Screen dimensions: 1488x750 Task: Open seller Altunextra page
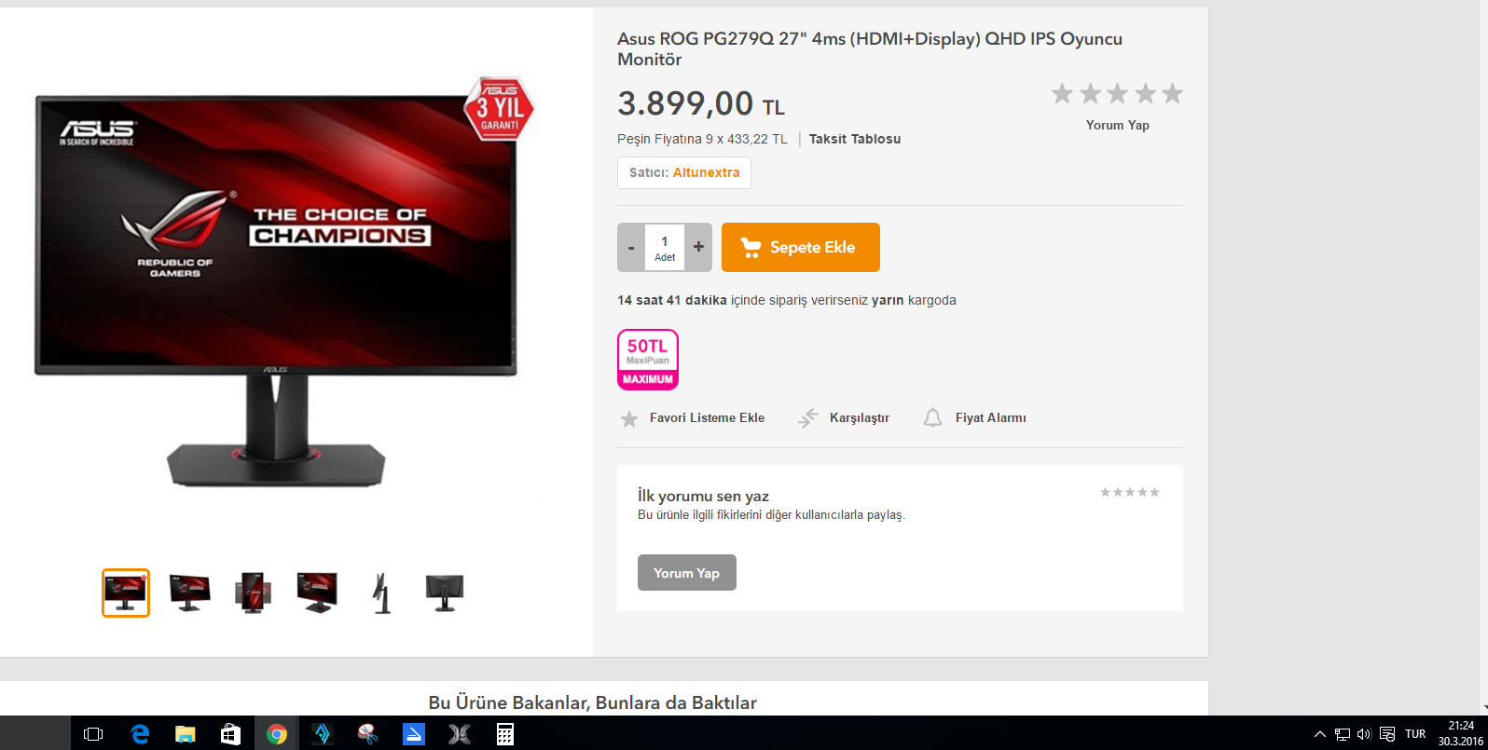[x=706, y=172]
